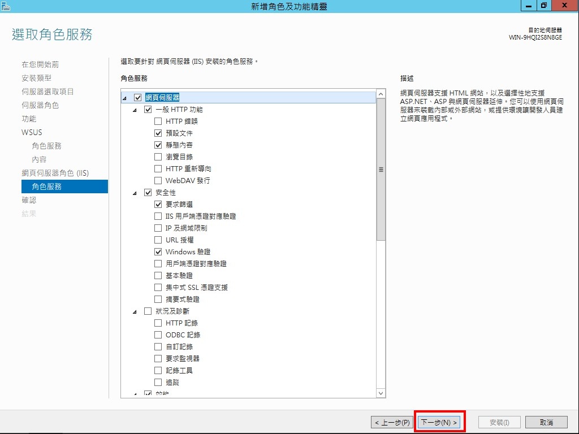Go to the 確認 step
579x434 pixels.
pos(29,200)
